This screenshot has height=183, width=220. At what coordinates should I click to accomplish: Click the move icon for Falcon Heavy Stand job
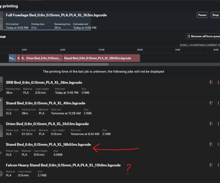[211, 165]
